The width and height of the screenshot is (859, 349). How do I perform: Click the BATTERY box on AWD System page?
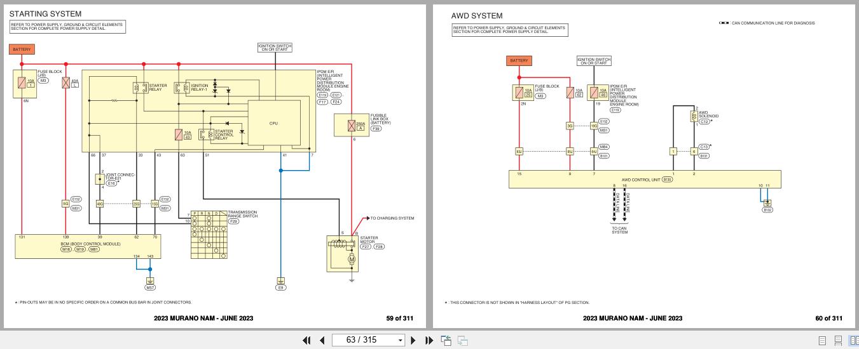coord(519,60)
